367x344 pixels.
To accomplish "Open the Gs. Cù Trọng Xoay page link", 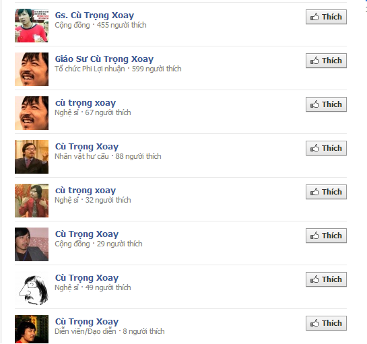I will 94,15.
